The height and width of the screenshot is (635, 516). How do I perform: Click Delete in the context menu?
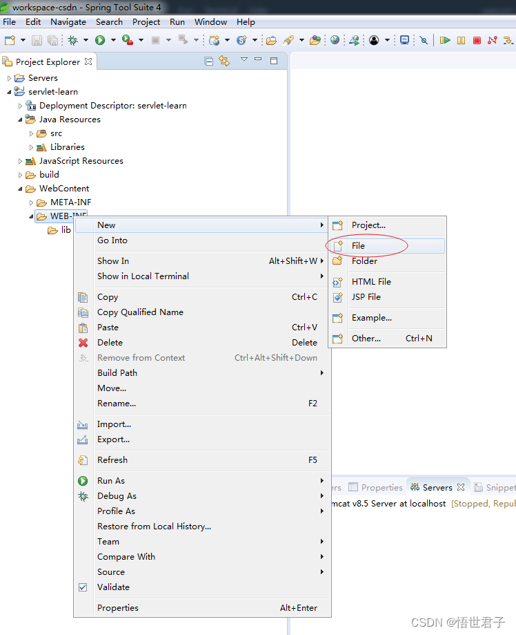pos(201,343)
